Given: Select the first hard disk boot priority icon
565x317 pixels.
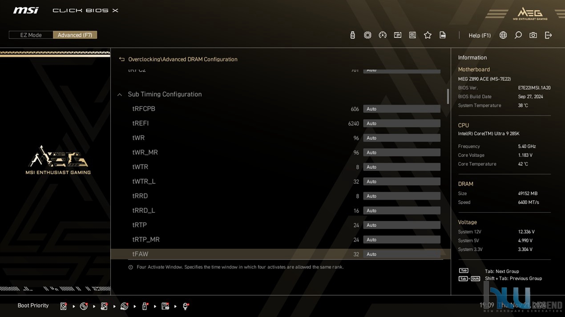Looking at the screenshot, I should (x=64, y=306).
